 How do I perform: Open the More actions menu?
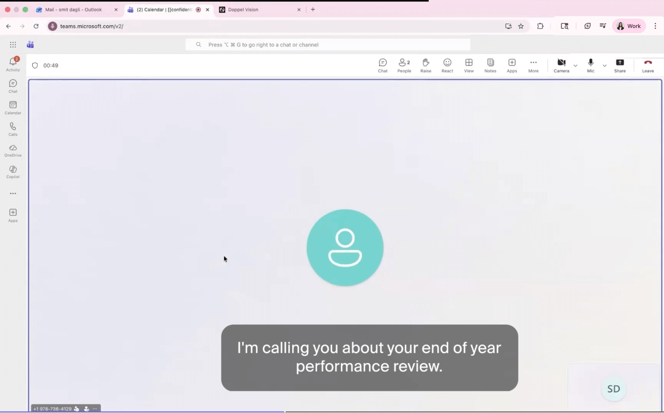pyautogui.click(x=533, y=65)
